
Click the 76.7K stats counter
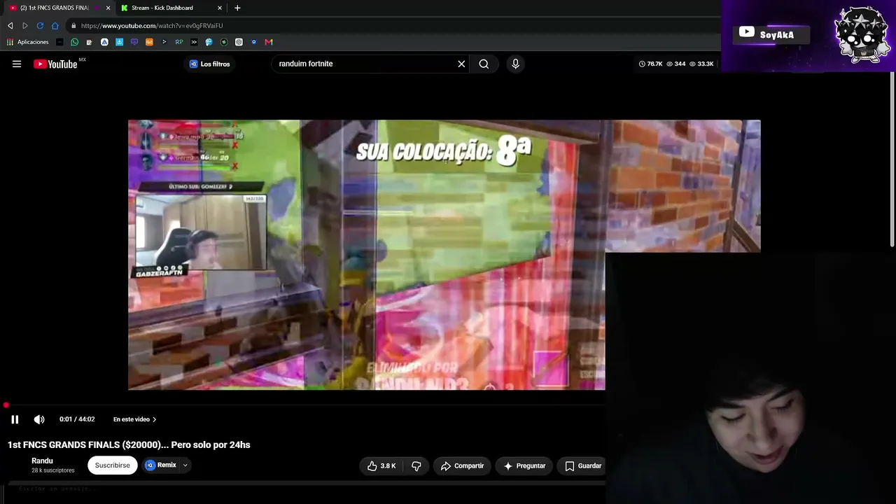coord(650,64)
